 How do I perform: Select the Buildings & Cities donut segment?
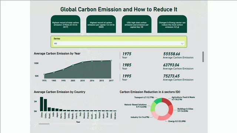pos(171,110)
